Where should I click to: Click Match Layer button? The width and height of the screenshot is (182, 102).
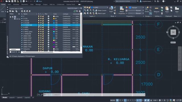[x=100, y=13]
